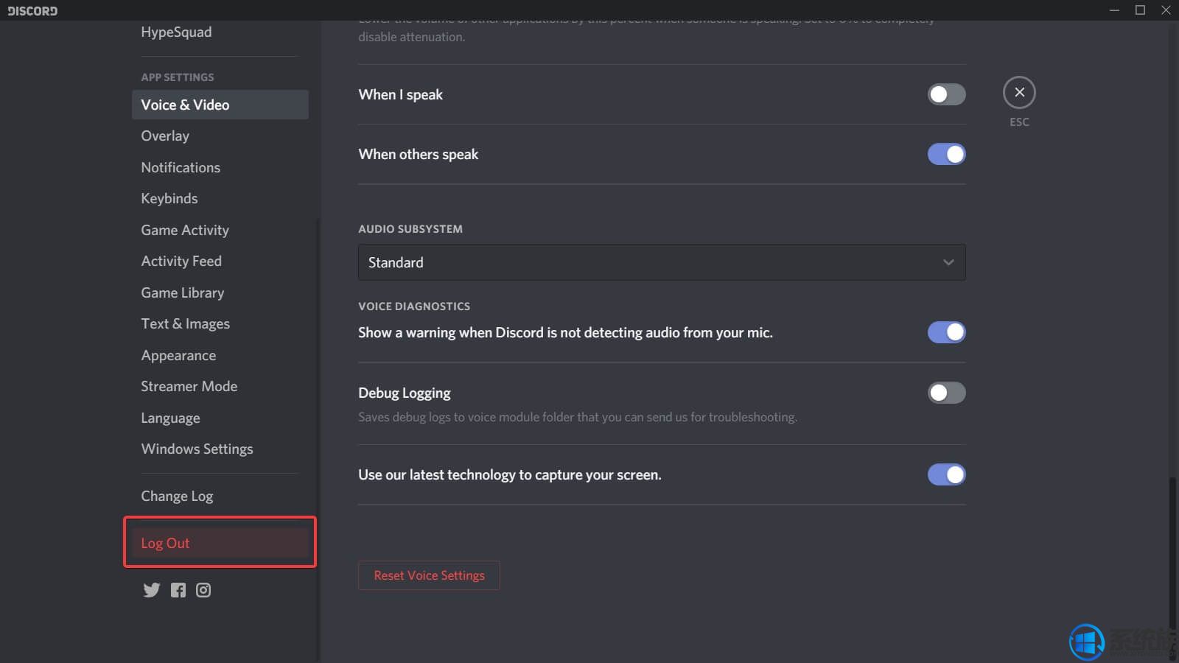Close settings with the ESC circle button
The image size is (1179, 663).
pyautogui.click(x=1019, y=93)
